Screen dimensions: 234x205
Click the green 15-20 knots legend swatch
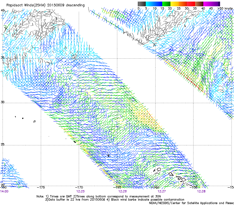point(166,4)
